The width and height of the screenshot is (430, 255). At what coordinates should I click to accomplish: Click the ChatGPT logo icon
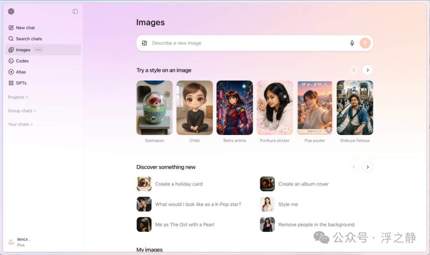tap(11, 11)
